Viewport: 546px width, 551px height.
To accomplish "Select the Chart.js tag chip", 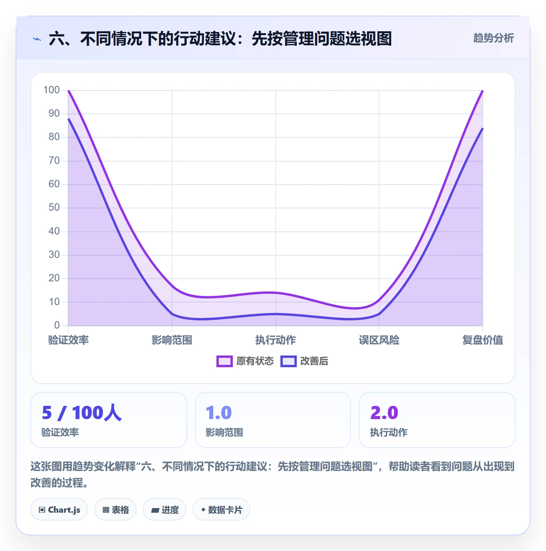I will 59,510.
